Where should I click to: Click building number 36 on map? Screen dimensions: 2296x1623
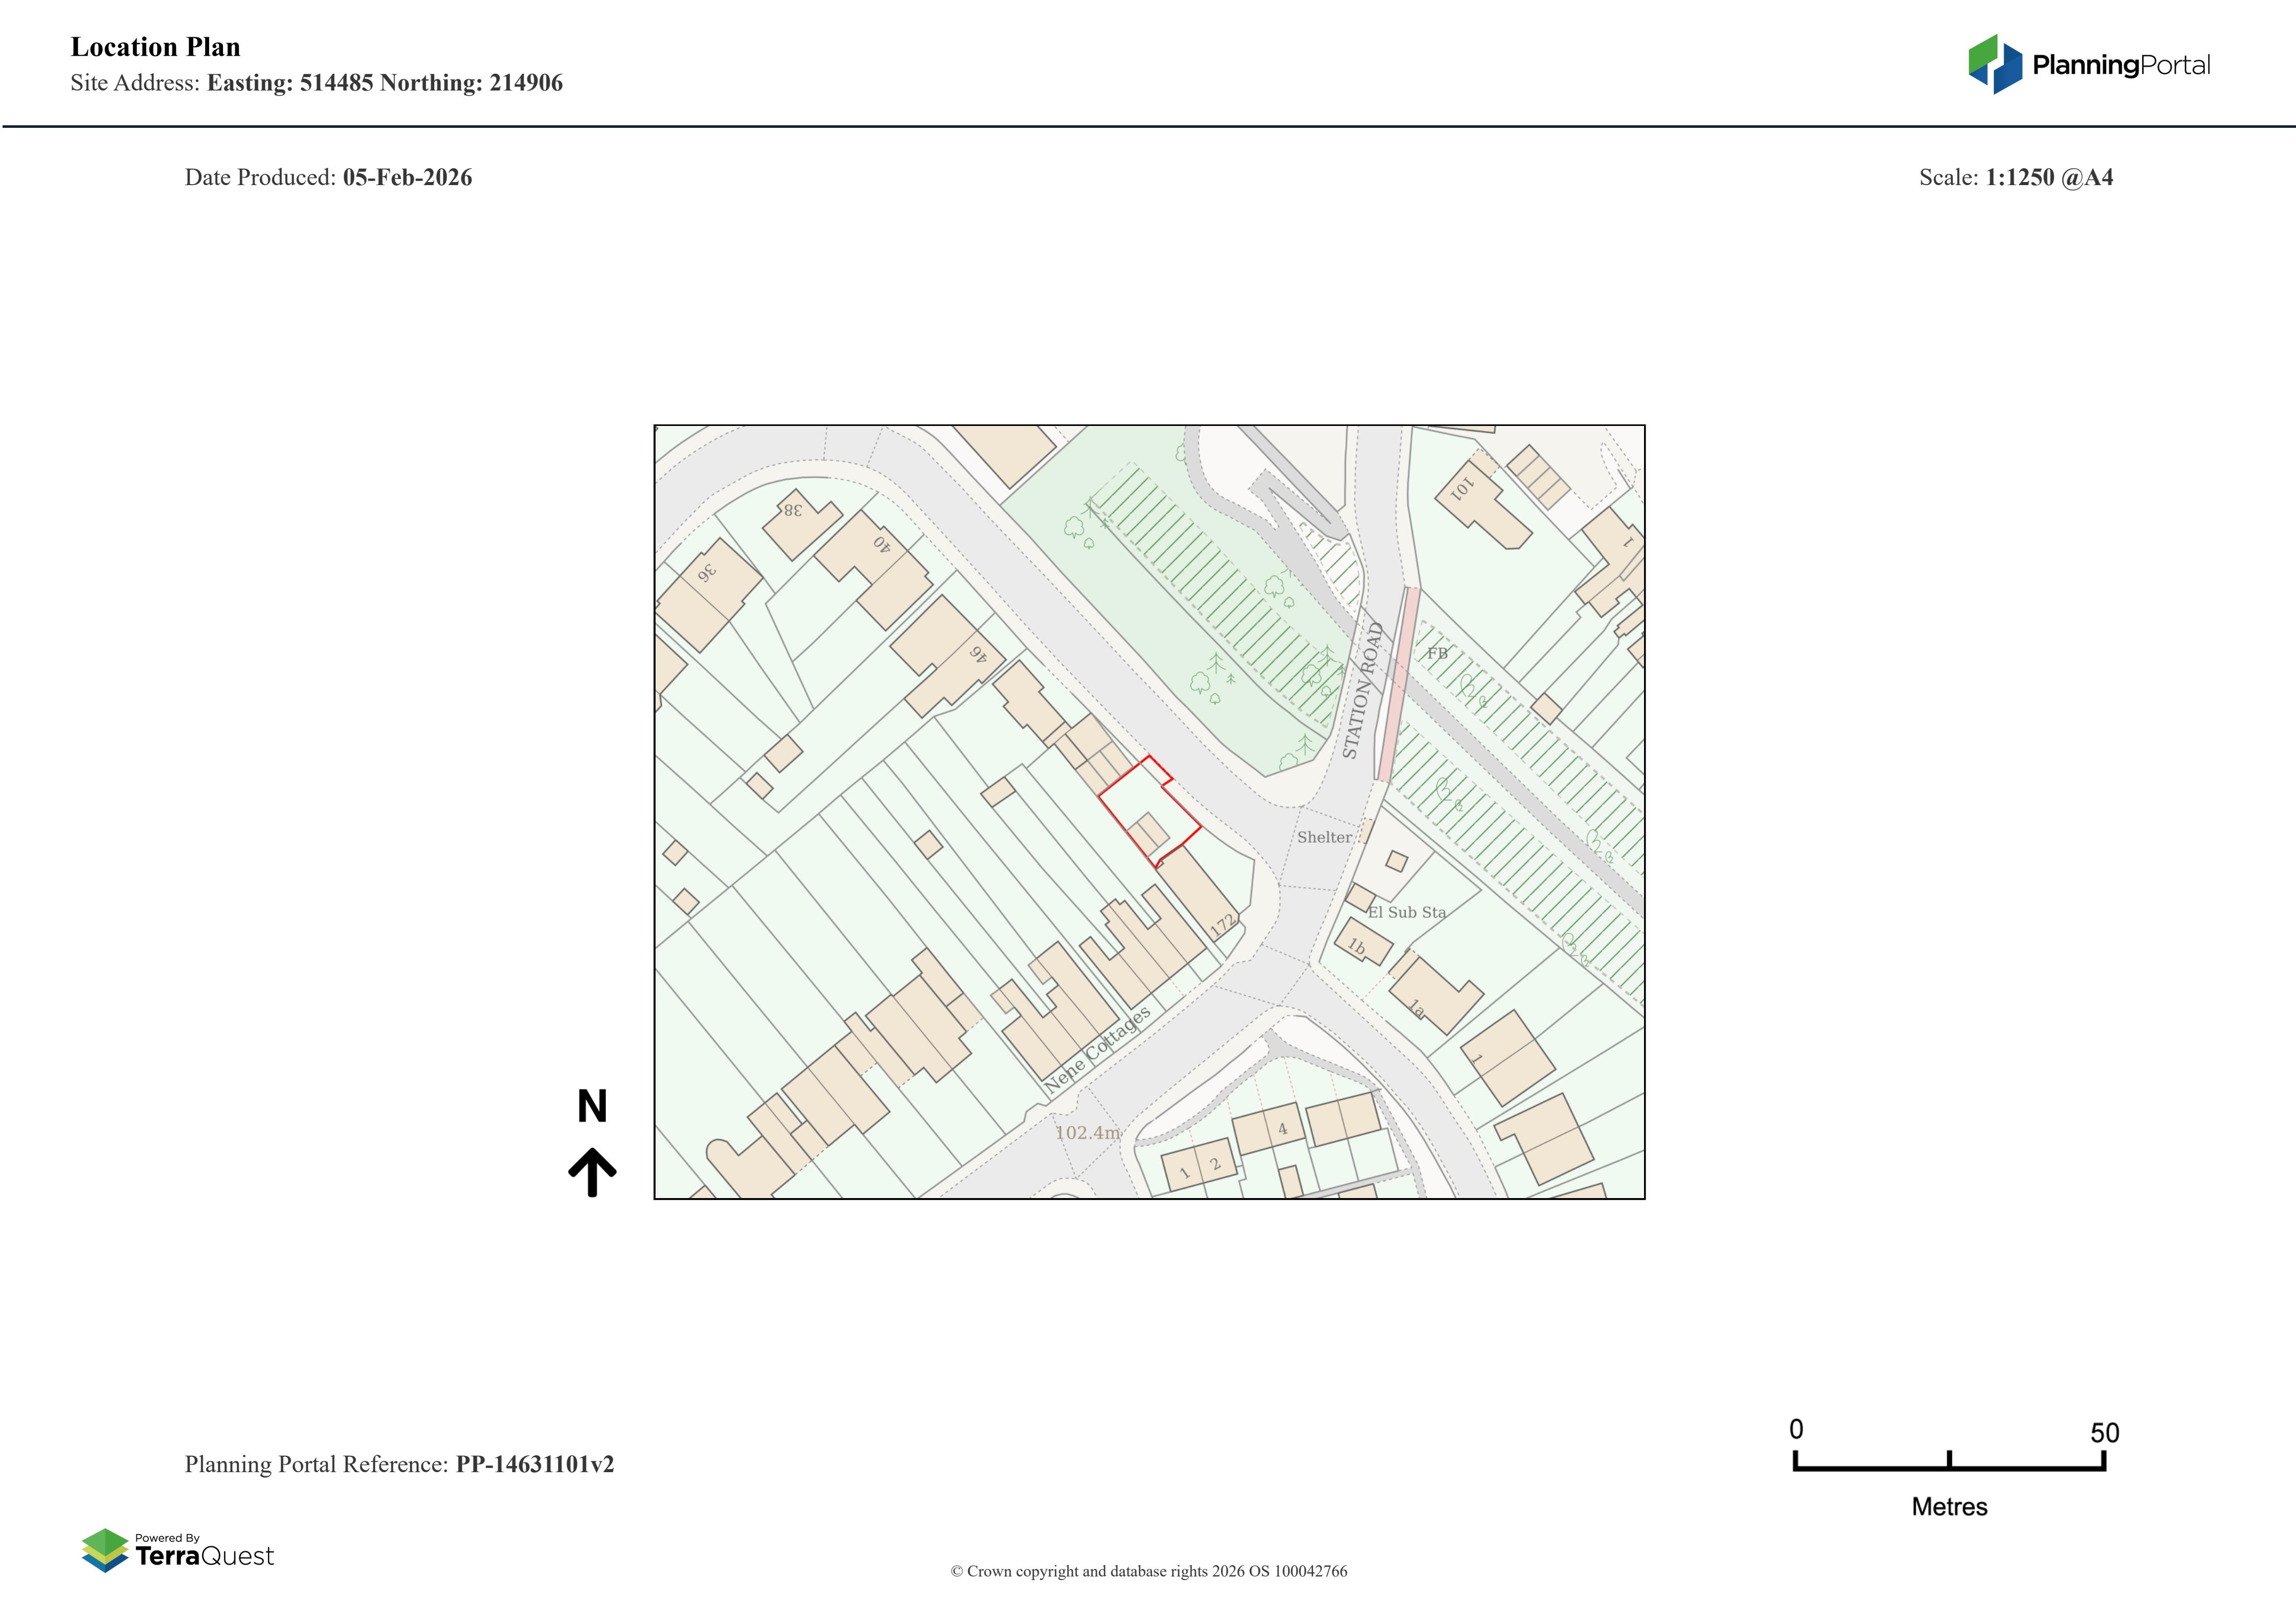point(706,573)
